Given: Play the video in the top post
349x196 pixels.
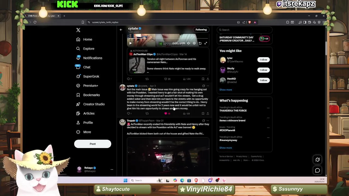Looking at the screenshot, I should point(130,43).
